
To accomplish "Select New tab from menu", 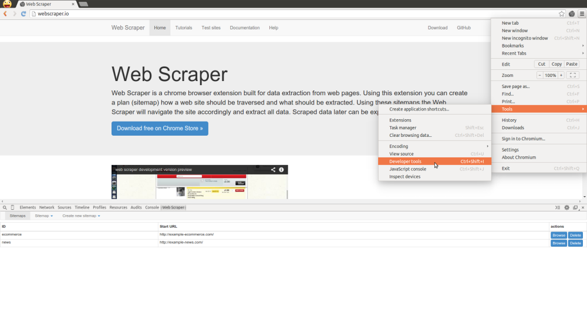I will coord(539,23).
